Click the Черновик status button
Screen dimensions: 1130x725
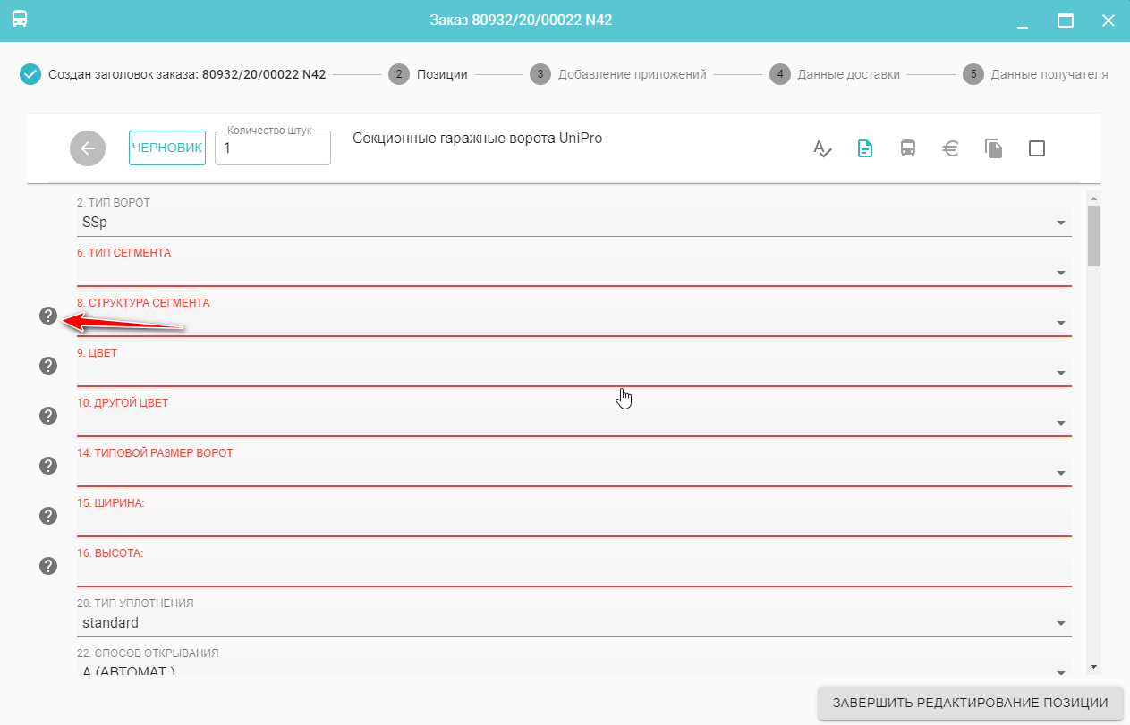coord(166,148)
